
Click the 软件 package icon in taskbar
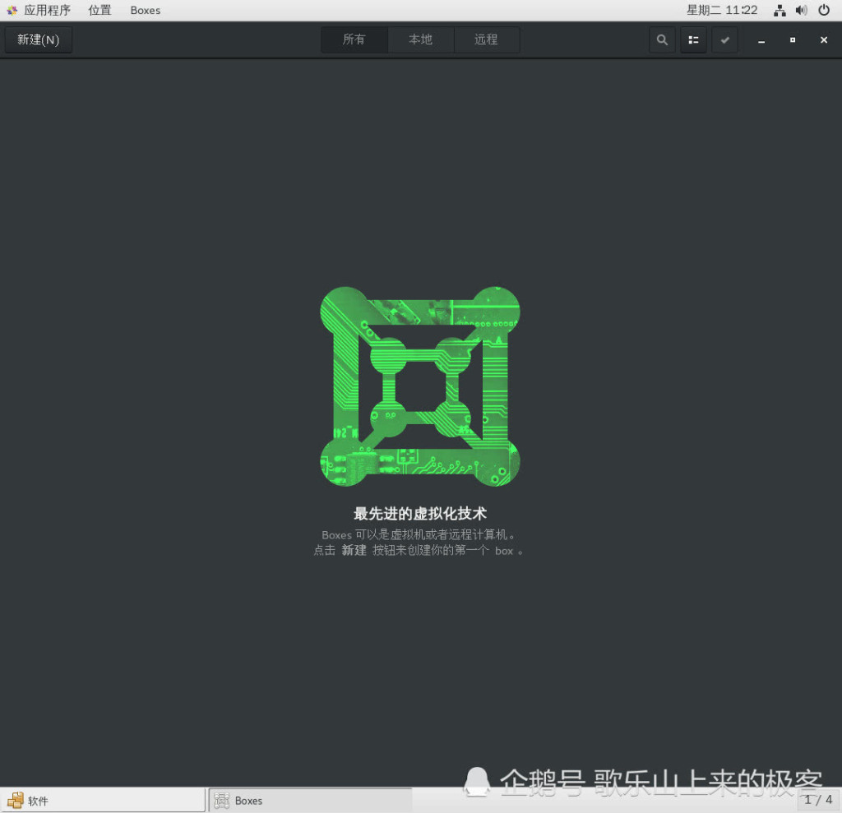(x=16, y=800)
